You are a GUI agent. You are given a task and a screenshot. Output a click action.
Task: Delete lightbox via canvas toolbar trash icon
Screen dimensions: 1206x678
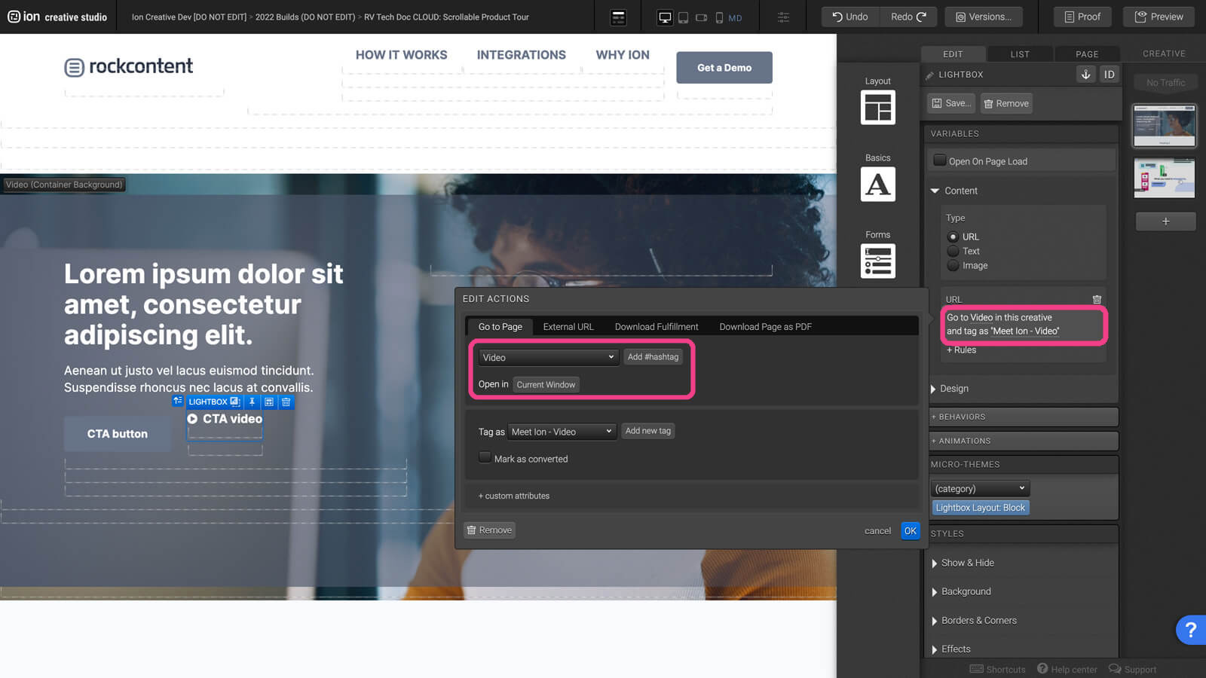pos(286,402)
